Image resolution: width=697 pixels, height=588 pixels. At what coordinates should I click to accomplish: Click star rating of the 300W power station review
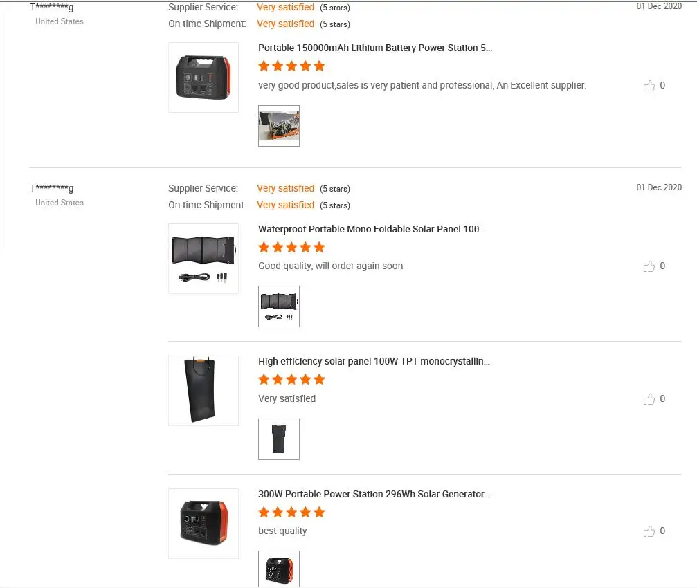coord(291,512)
